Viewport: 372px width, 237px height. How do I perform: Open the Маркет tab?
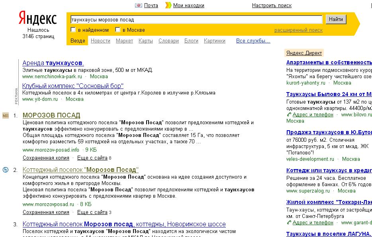[x=125, y=40]
